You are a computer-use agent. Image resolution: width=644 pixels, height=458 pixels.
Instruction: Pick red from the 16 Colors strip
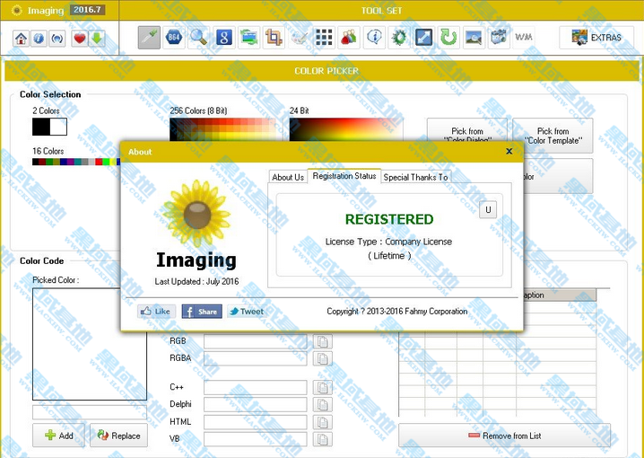tap(99, 162)
